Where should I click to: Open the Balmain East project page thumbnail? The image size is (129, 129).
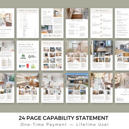101,56
